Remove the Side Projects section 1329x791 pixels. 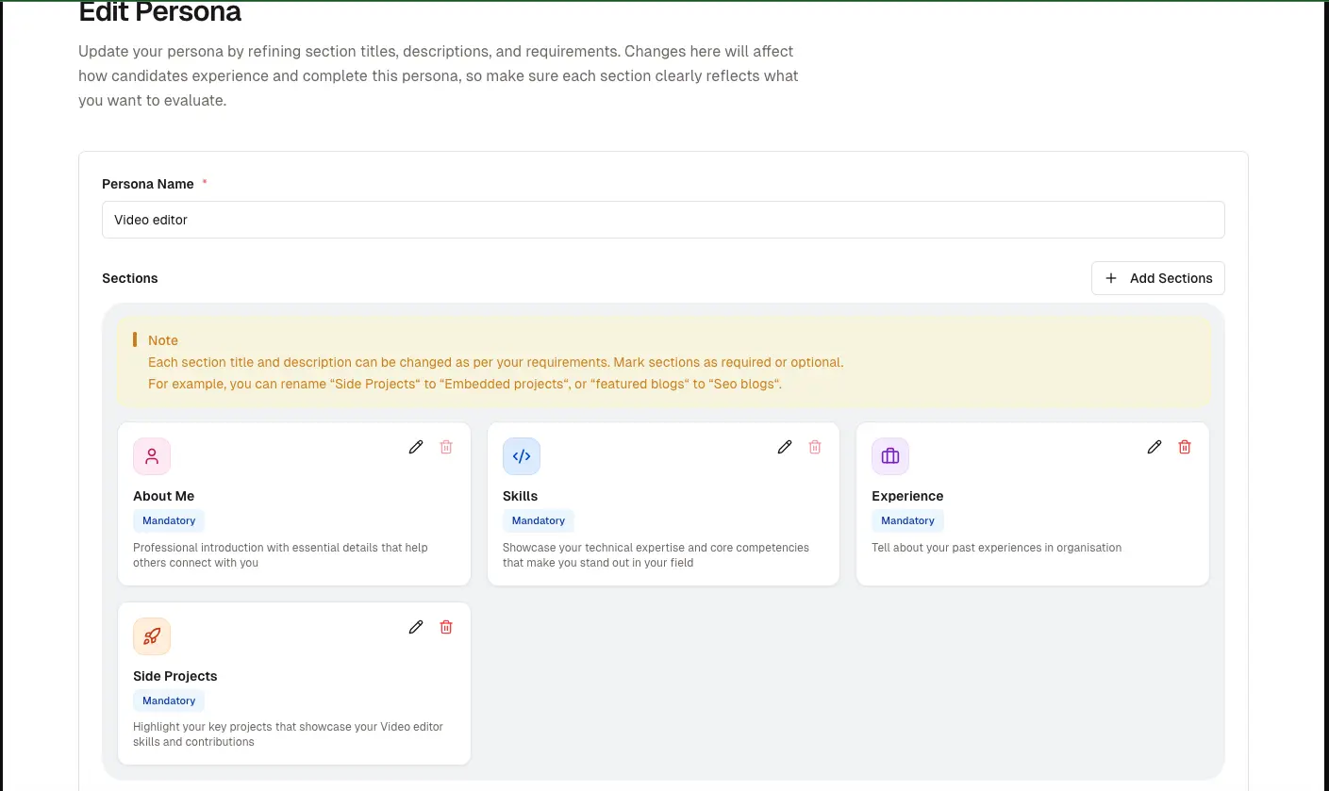pos(446,627)
